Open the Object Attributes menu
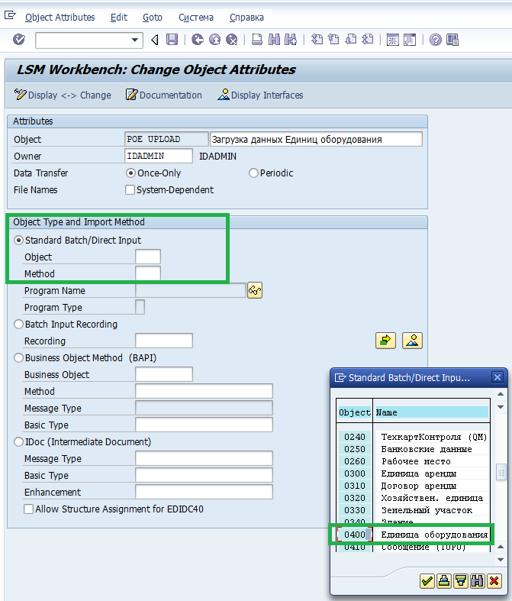 60,18
